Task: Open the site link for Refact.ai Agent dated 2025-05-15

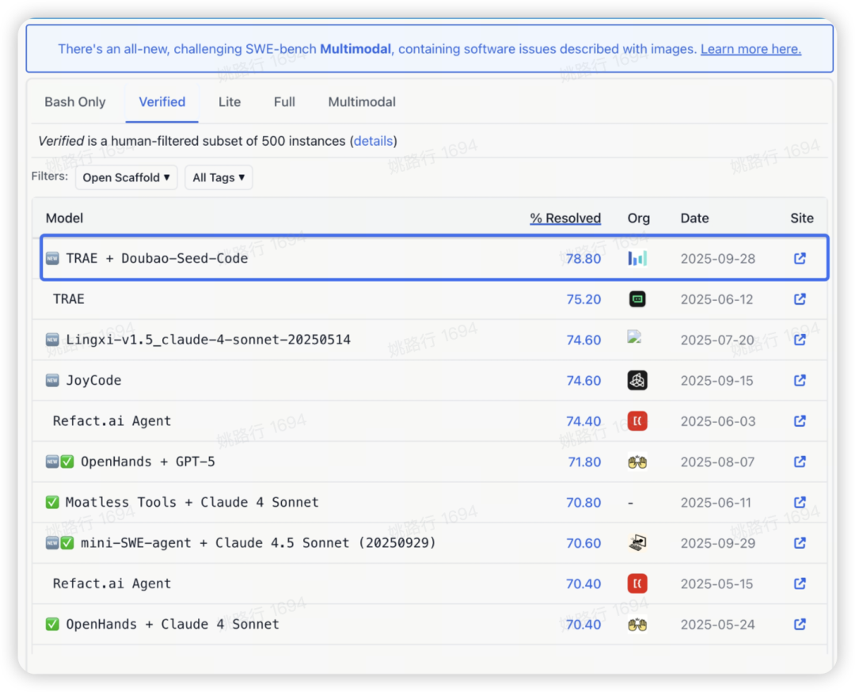Action: 800,584
